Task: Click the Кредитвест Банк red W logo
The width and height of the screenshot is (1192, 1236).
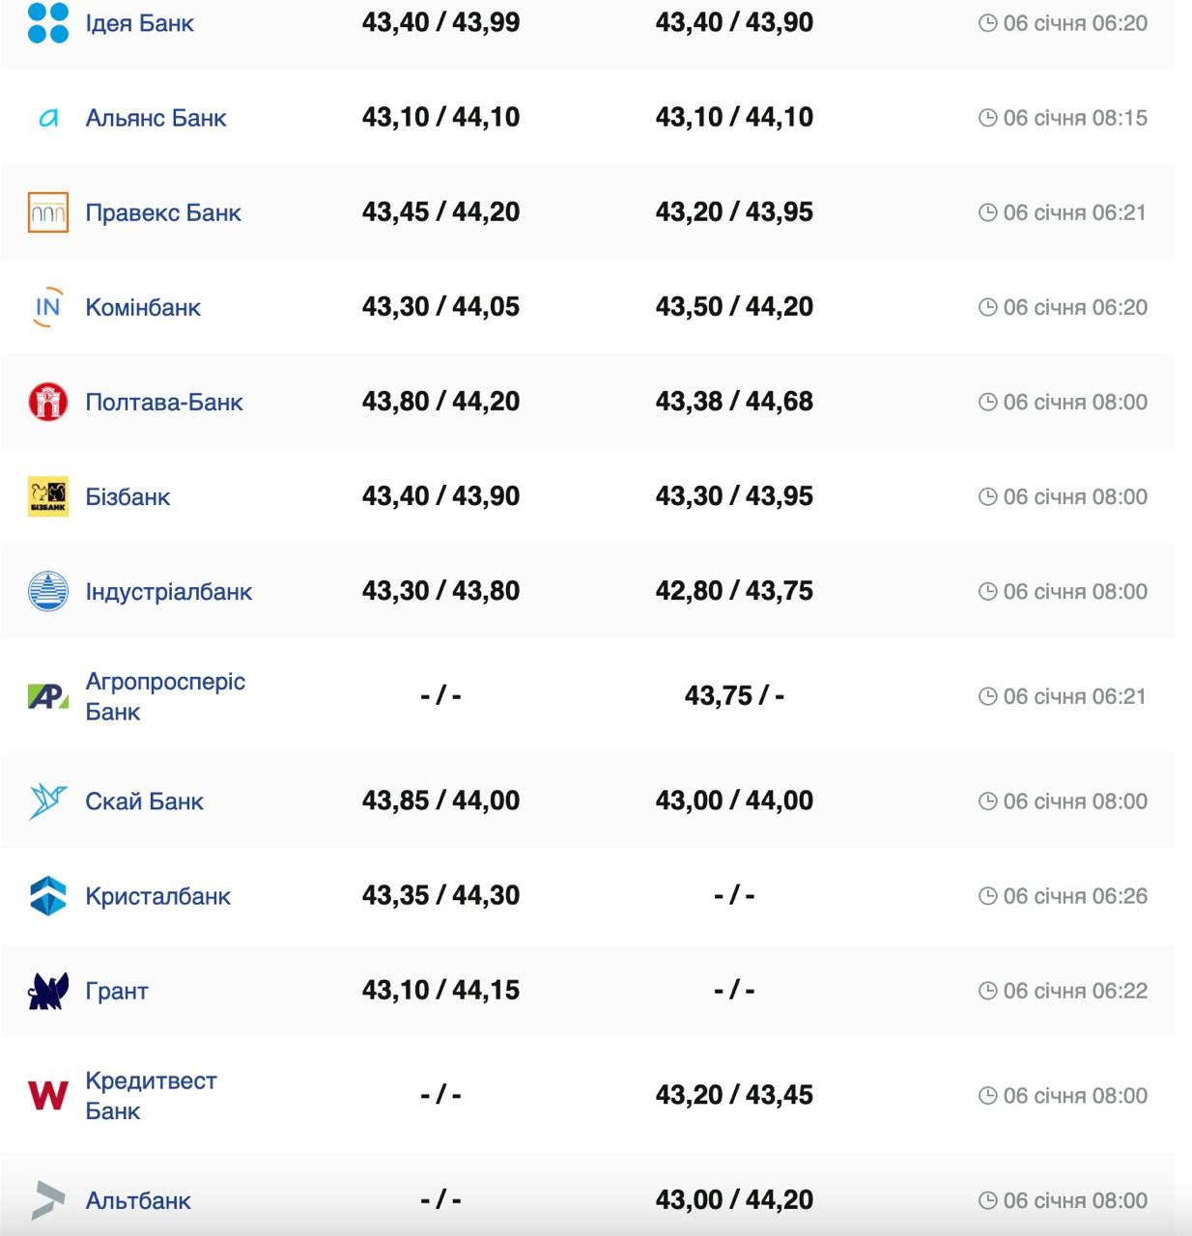Action: pyautogui.click(x=48, y=1095)
